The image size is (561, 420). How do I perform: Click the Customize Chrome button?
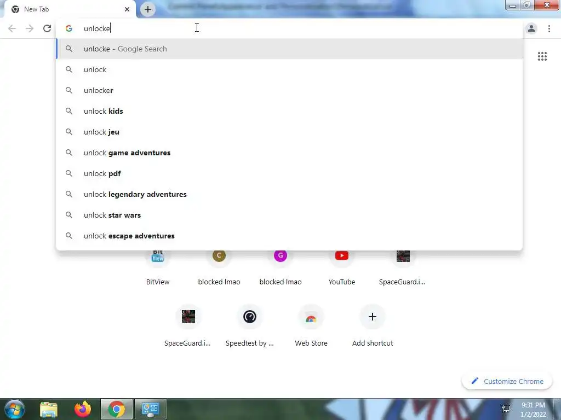pyautogui.click(x=507, y=381)
